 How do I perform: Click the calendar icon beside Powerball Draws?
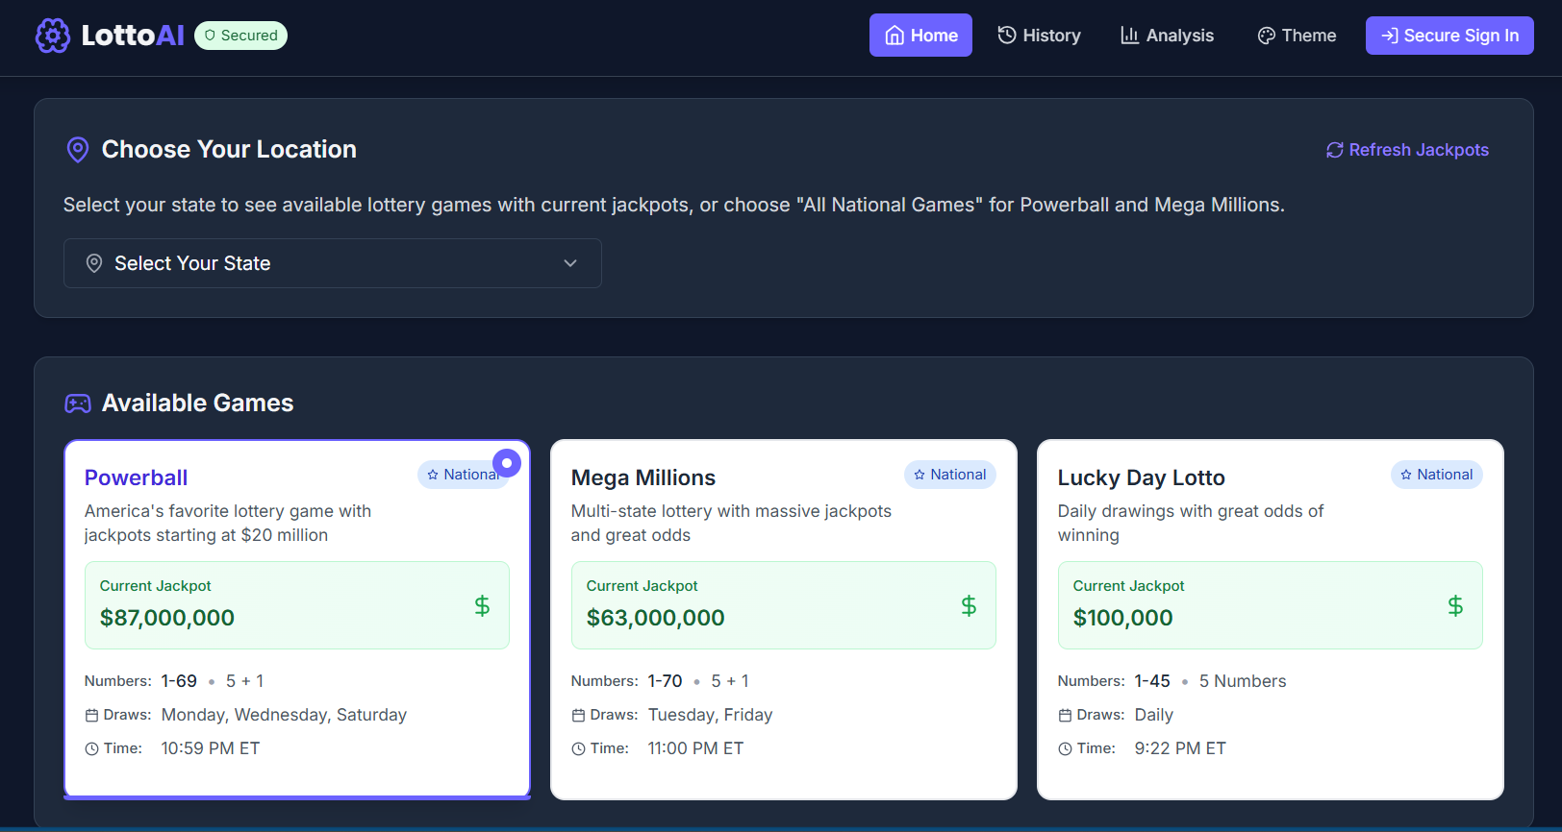coord(91,716)
